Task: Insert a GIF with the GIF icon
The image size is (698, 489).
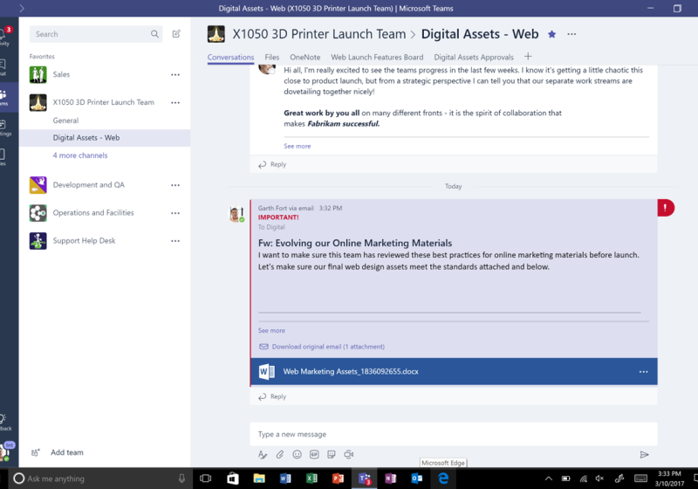Action: point(314,454)
